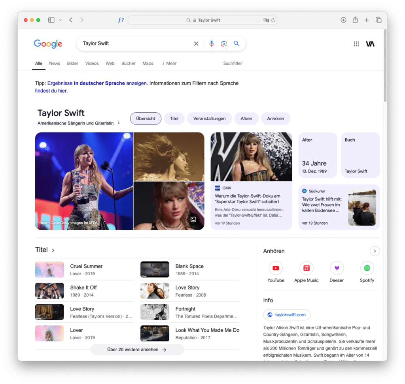Open the song Fortnight
The width and height of the screenshot is (405, 384).
point(190,312)
